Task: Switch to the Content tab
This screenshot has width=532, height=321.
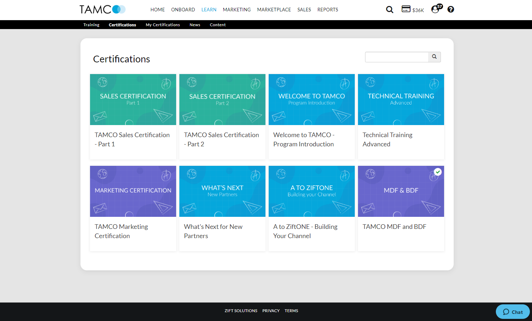Action: click(x=218, y=25)
